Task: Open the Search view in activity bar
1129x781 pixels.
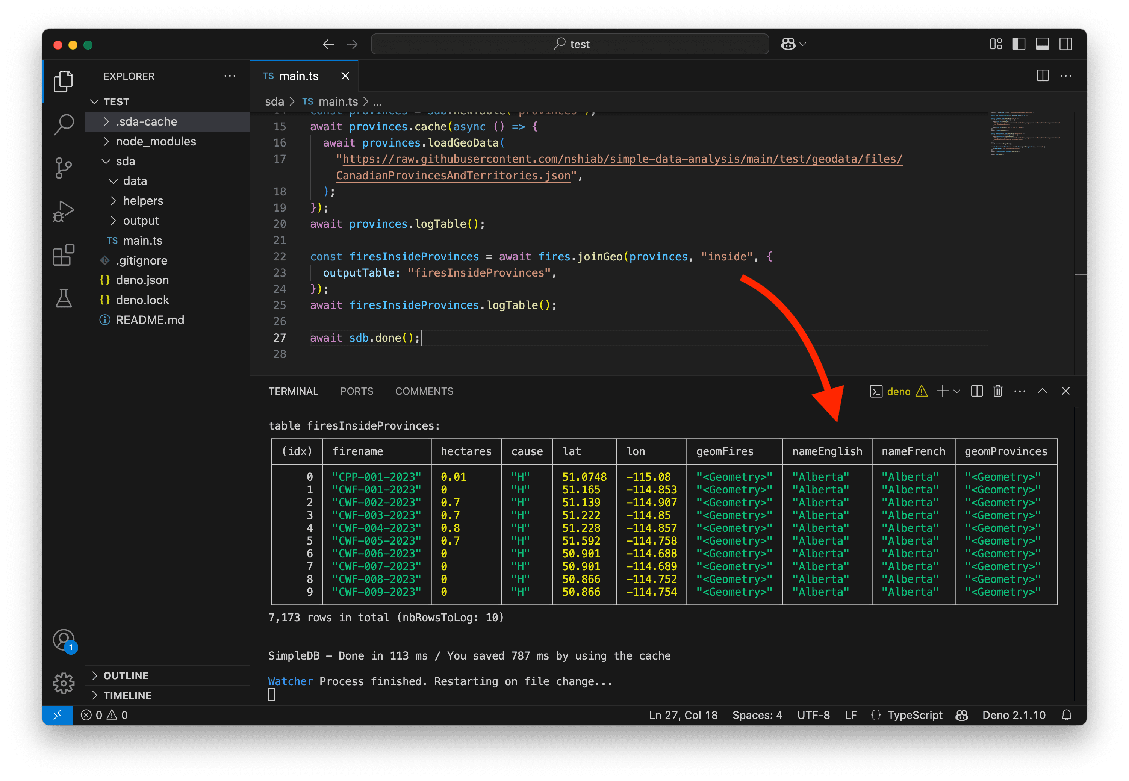Action: (x=63, y=124)
